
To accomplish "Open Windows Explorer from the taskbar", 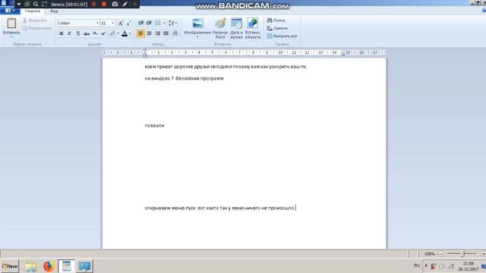I will 31,266.
